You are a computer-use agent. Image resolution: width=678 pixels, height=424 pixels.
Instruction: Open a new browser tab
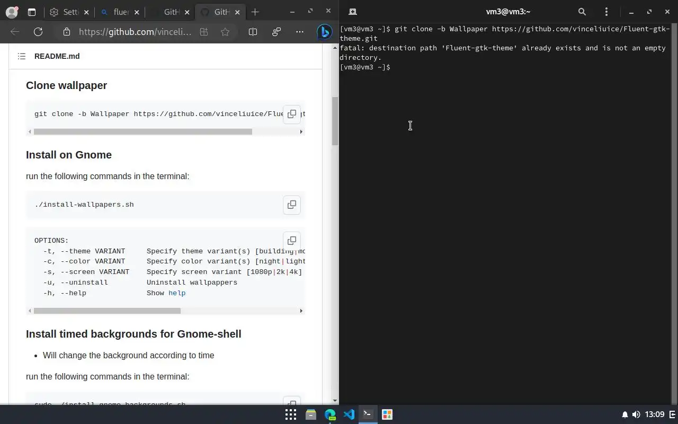pos(255,12)
